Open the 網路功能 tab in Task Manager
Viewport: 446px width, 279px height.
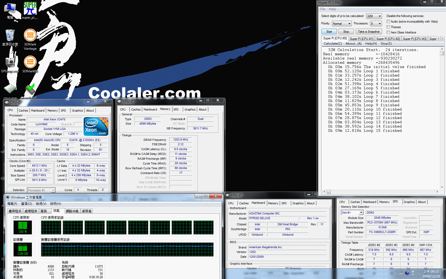(72, 211)
